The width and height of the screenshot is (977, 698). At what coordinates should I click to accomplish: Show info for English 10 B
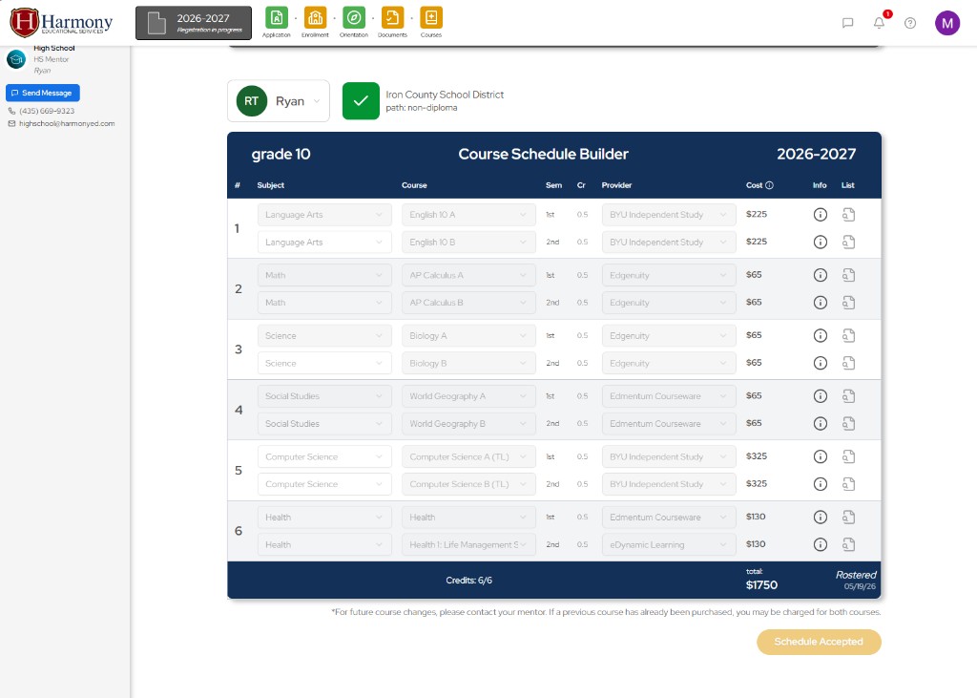[x=820, y=242]
